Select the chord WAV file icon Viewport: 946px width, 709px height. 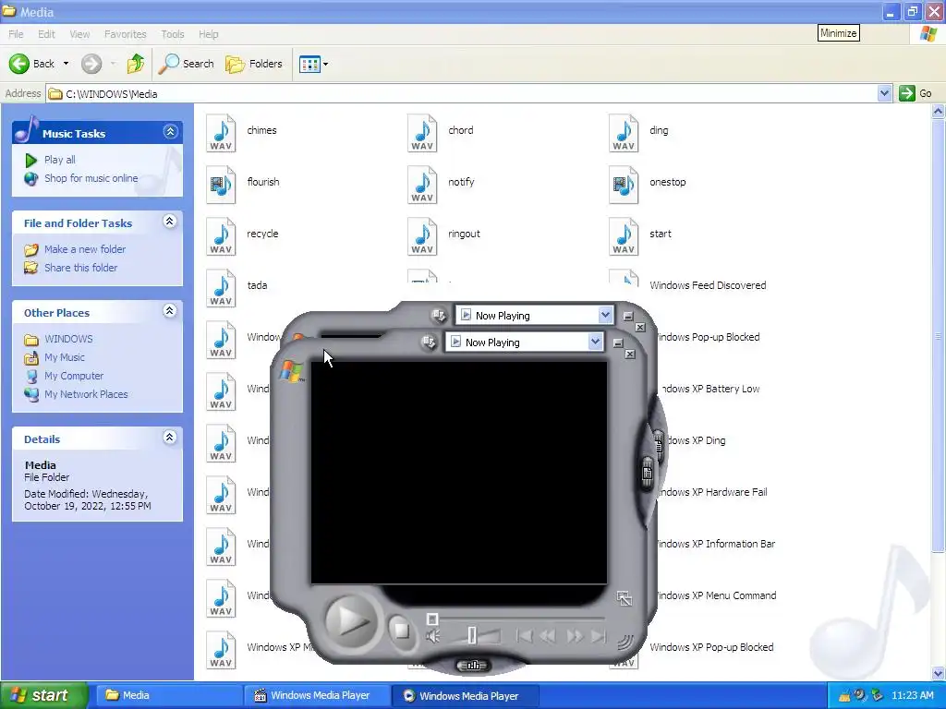(422, 133)
